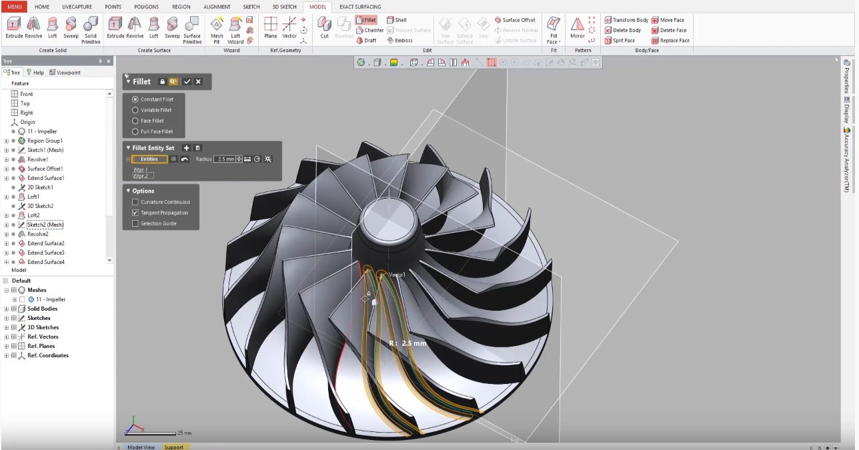
Task: Click the Radius value input field
Action: 223,159
